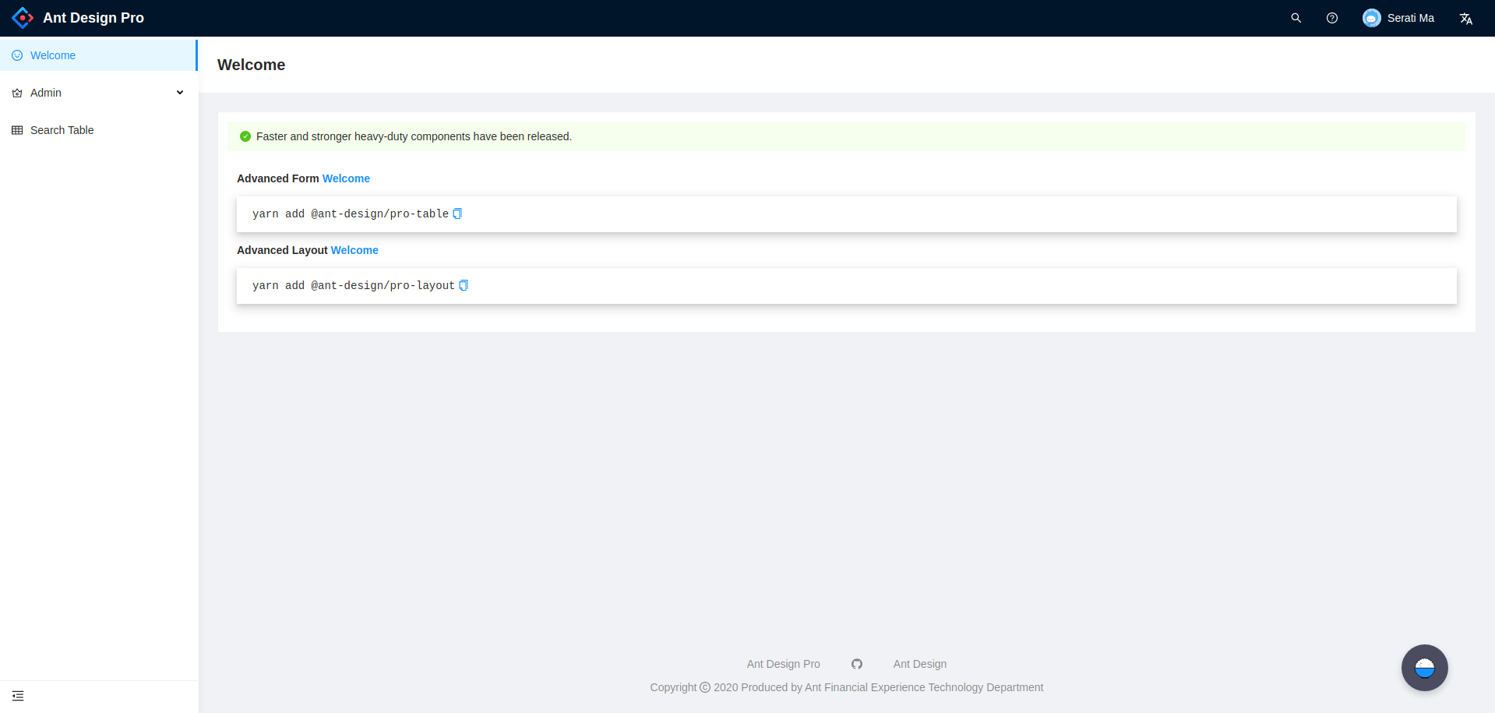Click the Ant Design Pro logo icon
Image resolution: width=1495 pixels, height=713 pixels.
coord(23,18)
